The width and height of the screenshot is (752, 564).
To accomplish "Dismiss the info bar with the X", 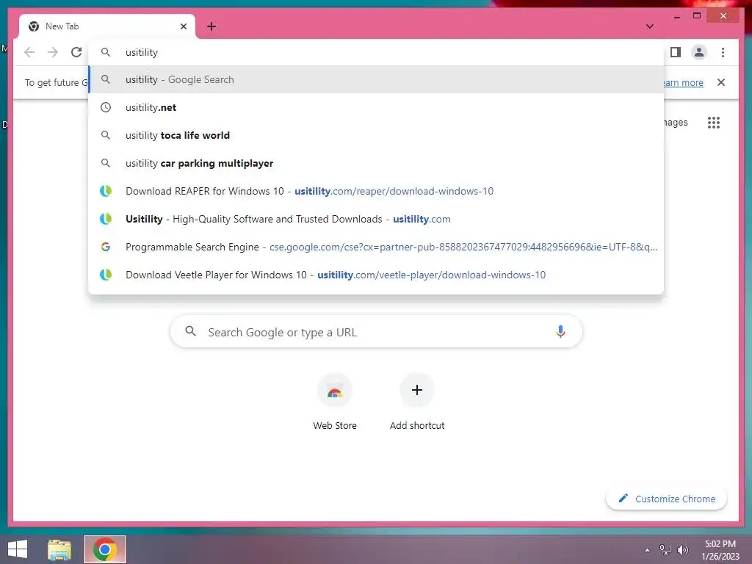I will 721,82.
